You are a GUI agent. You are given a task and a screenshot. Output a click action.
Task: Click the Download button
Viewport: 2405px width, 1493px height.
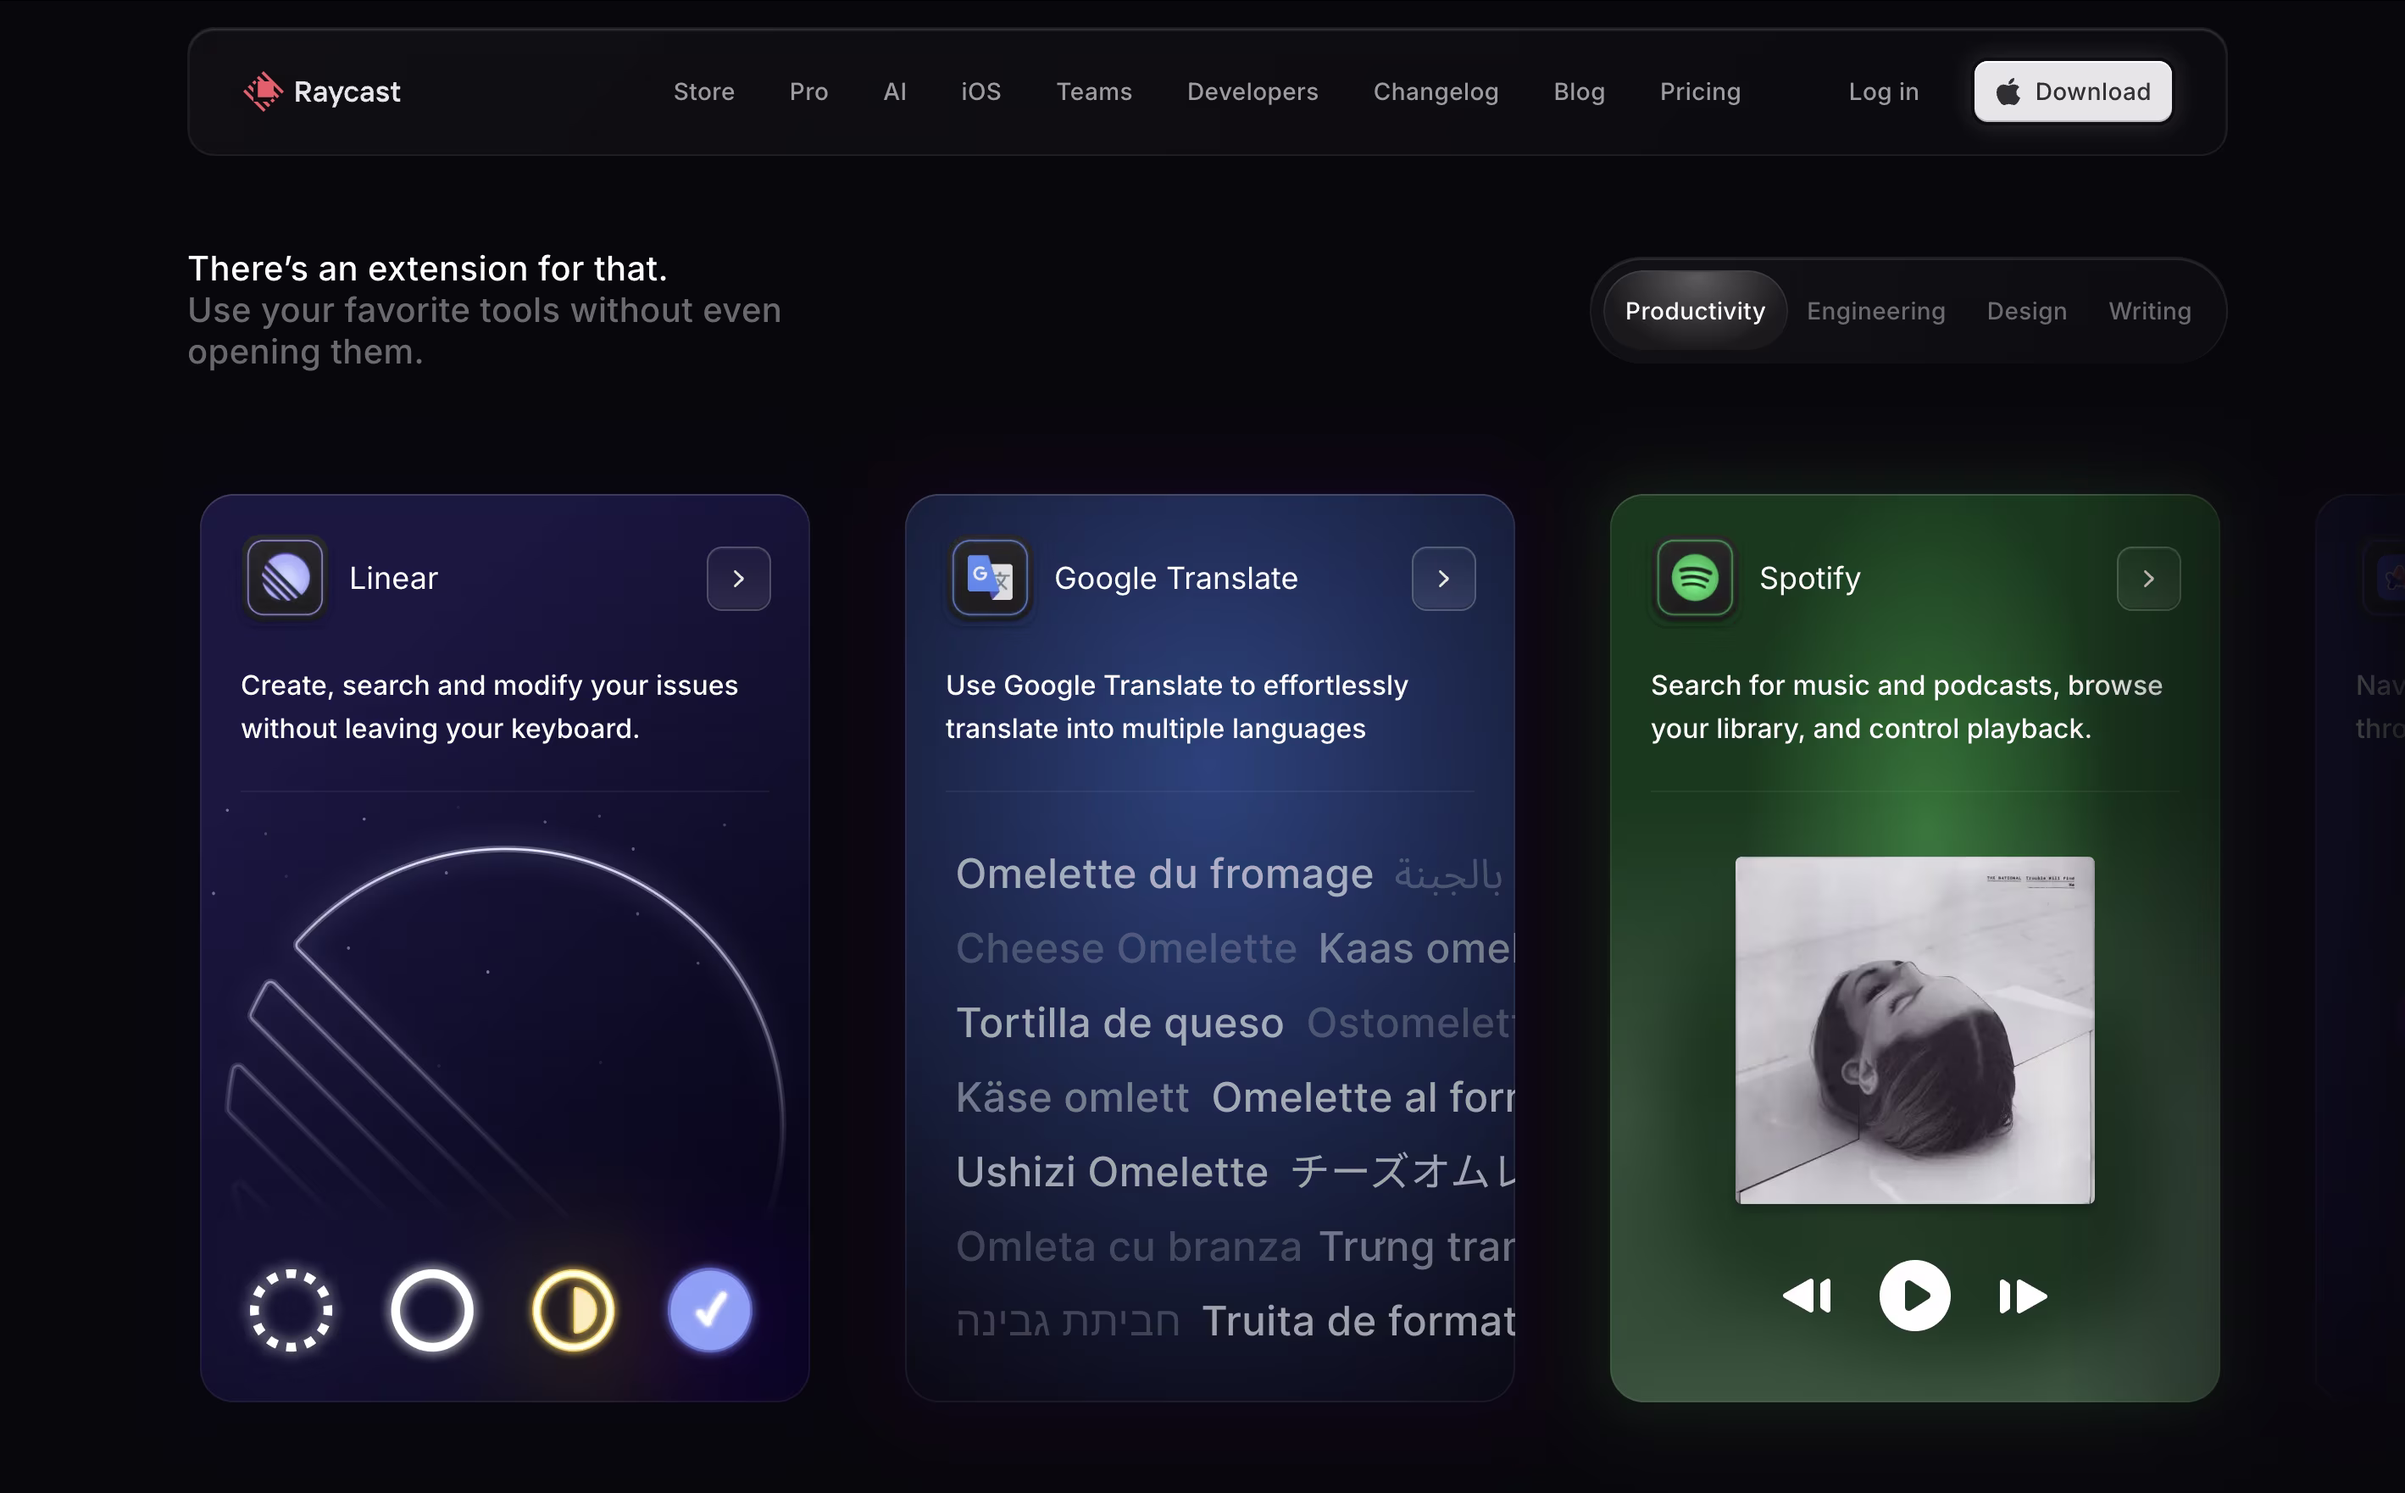coord(2072,92)
